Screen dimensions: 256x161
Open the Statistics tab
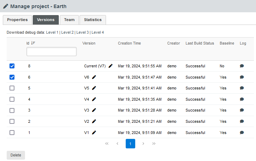coord(93,20)
